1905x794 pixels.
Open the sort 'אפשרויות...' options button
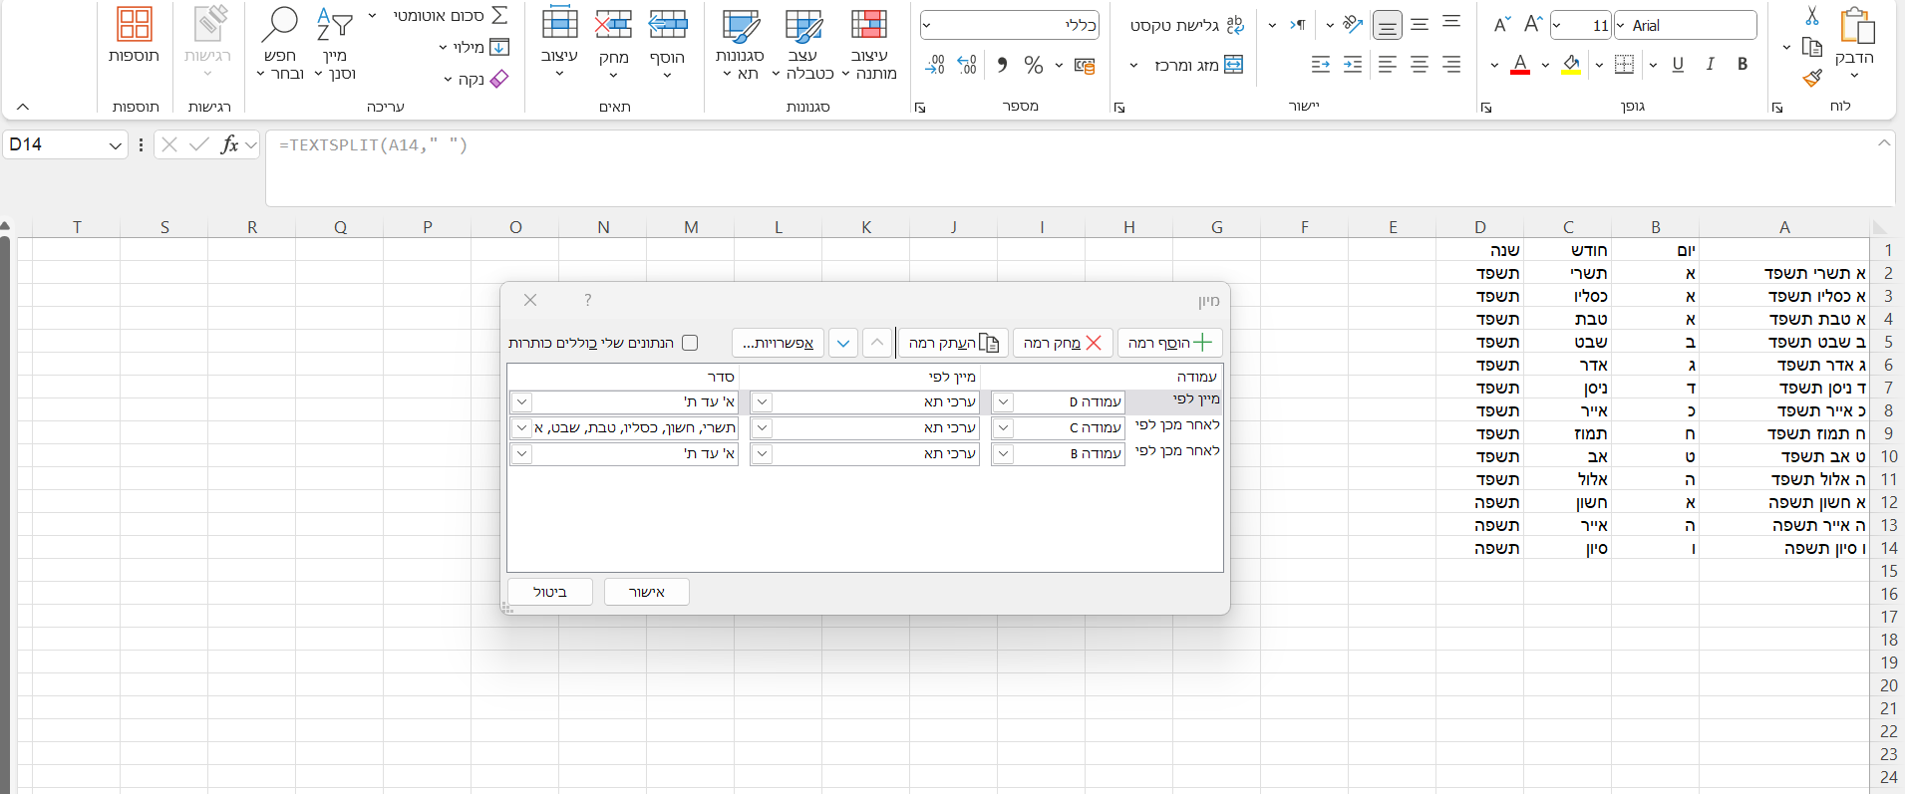point(778,343)
